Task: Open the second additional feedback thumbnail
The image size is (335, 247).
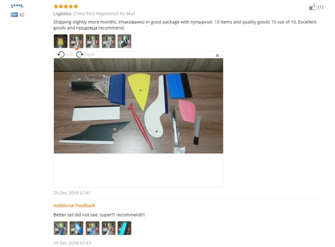Action: (76, 228)
